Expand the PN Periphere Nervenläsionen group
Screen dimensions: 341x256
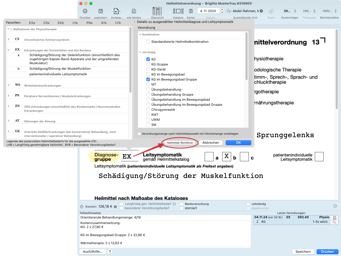pyautogui.click(x=9, y=95)
